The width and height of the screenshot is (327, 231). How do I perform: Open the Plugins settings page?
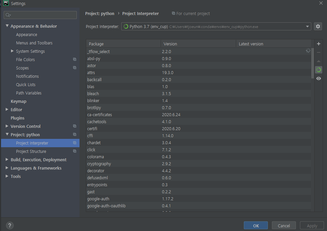click(17, 118)
